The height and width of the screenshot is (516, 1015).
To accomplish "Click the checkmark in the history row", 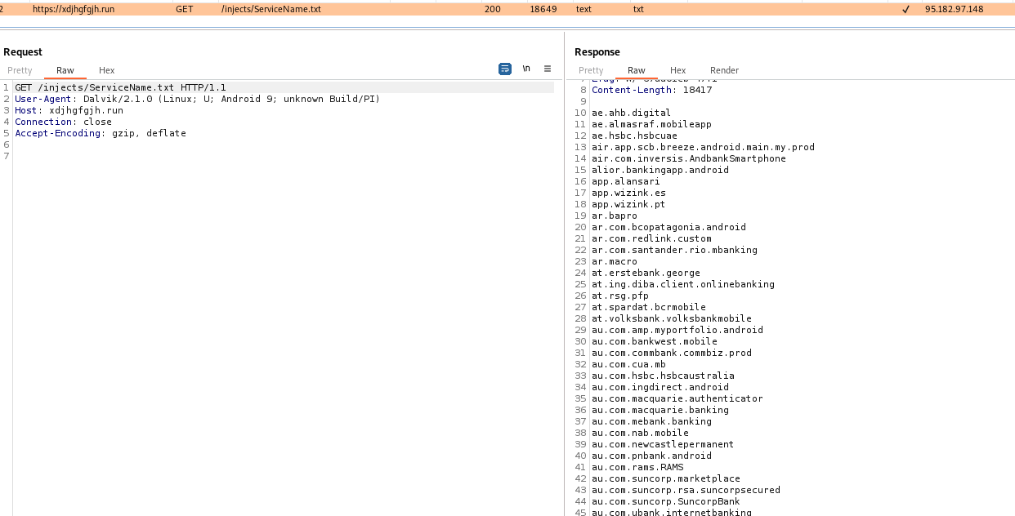I will click(x=904, y=8).
